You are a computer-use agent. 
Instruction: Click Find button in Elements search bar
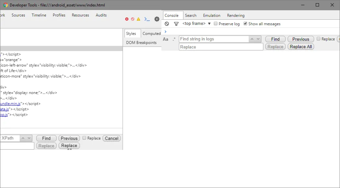click(x=46, y=138)
